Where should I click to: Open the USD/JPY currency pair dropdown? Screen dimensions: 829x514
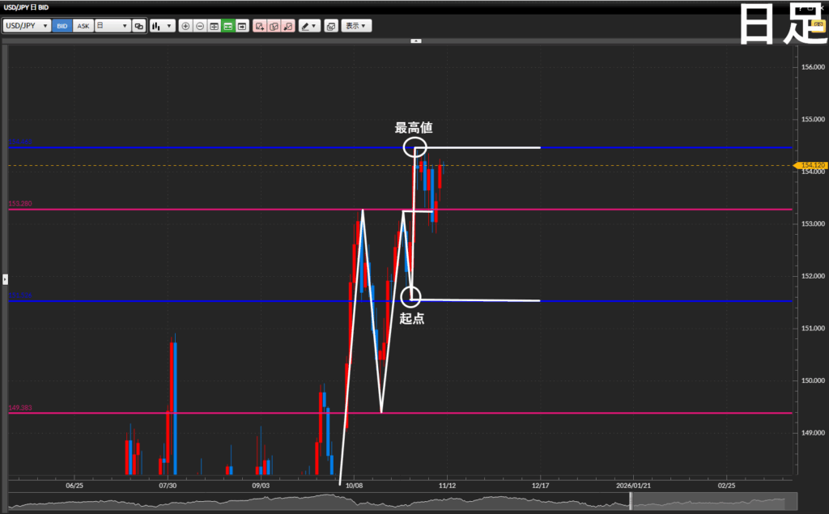click(x=26, y=26)
